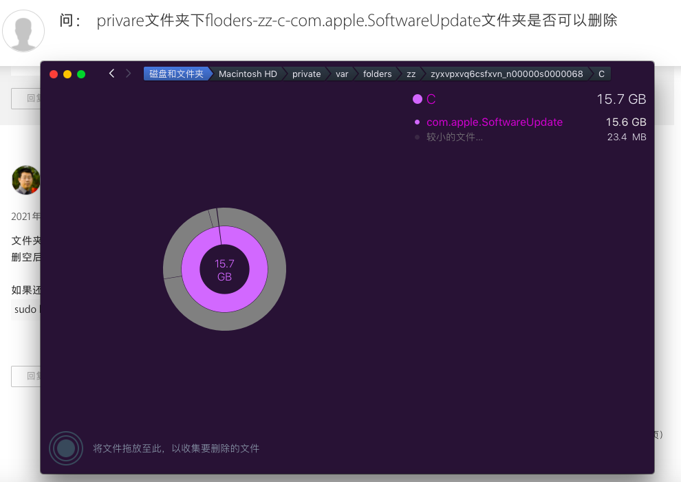Go forward with the right arrow
The image size is (681, 482).
[129, 74]
